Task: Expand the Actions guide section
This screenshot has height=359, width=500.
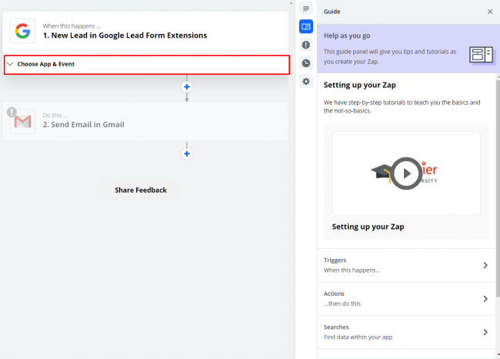Action: (x=405, y=299)
